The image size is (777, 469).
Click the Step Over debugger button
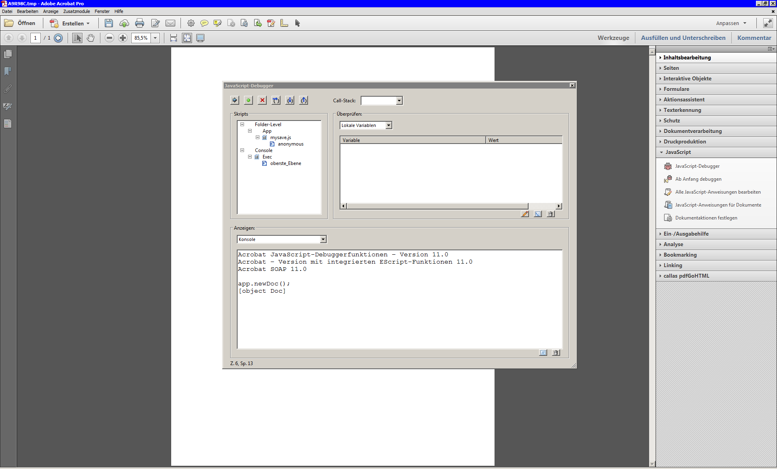point(276,100)
